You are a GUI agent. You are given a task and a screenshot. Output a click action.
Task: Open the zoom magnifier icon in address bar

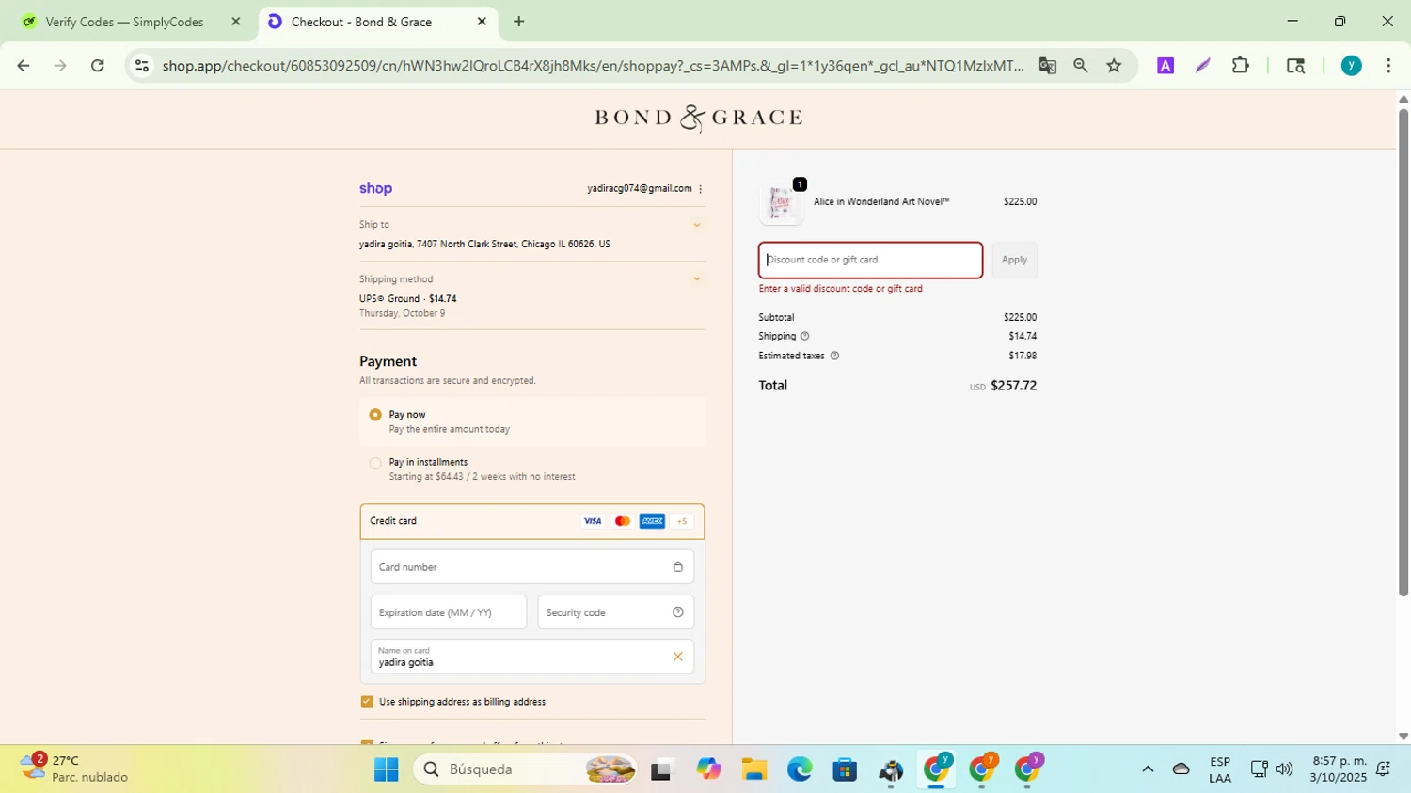(x=1081, y=66)
